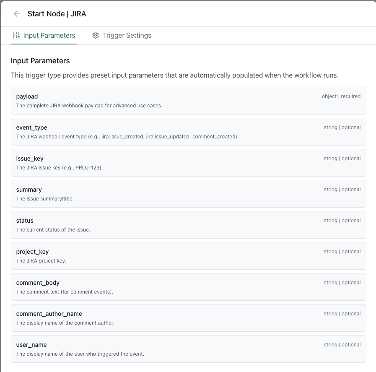Click the 'string | optional' label for issue_key

(342, 158)
